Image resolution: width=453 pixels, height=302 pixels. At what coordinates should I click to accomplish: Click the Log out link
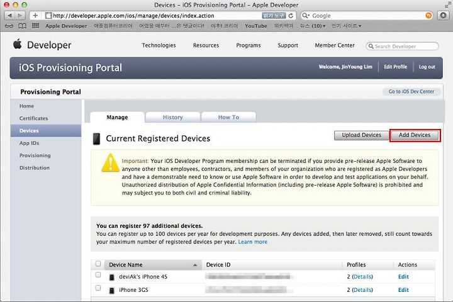(x=427, y=67)
